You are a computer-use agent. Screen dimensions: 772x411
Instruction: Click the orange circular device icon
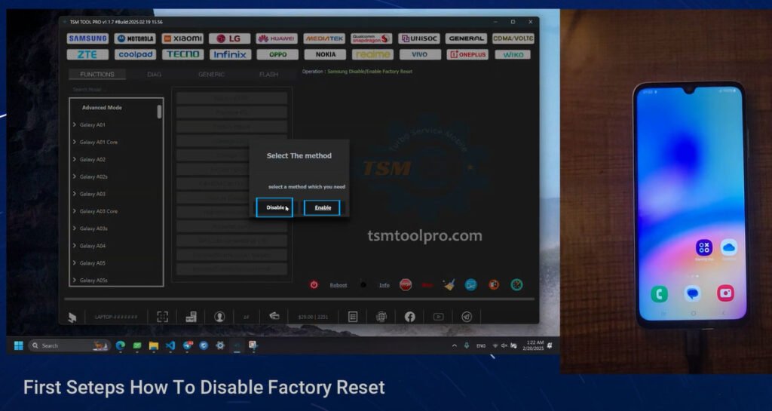coord(493,284)
